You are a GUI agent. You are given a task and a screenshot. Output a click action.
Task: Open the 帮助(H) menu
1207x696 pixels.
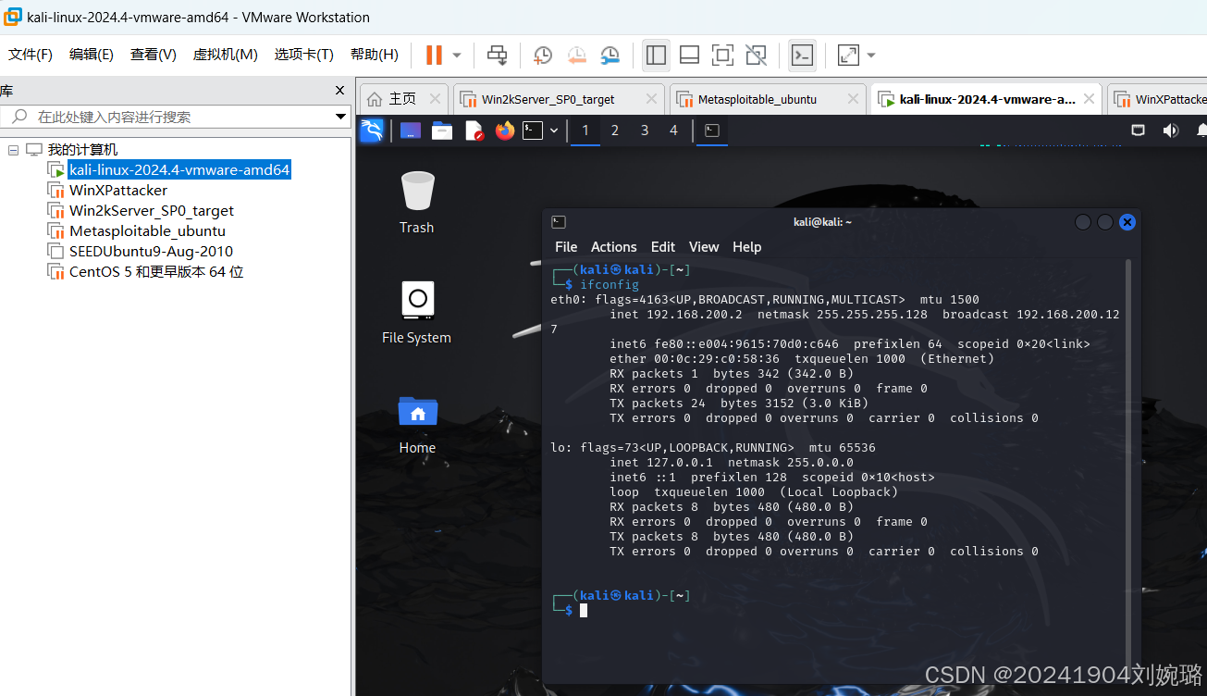click(375, 55)
